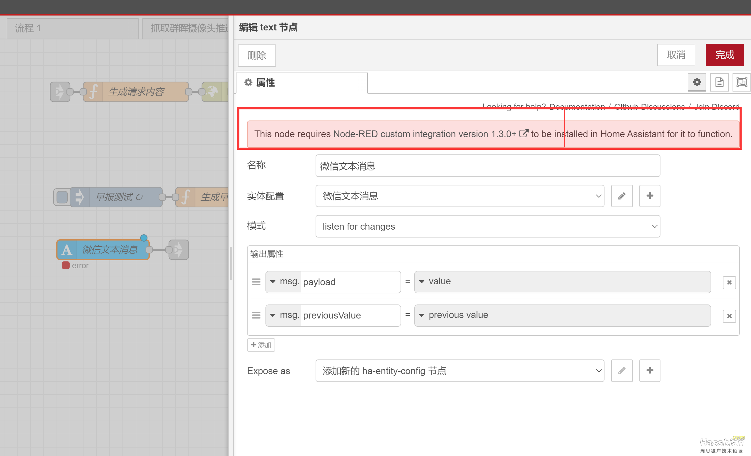Select the 生成请求内容 function node

pos(136,92)
